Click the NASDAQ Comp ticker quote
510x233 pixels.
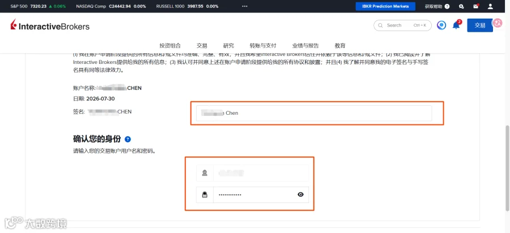coord(110,6)
